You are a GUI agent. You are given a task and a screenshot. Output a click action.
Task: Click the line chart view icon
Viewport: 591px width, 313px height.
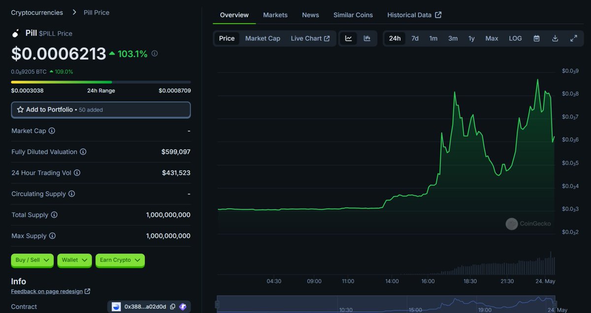tap(349, 38)
